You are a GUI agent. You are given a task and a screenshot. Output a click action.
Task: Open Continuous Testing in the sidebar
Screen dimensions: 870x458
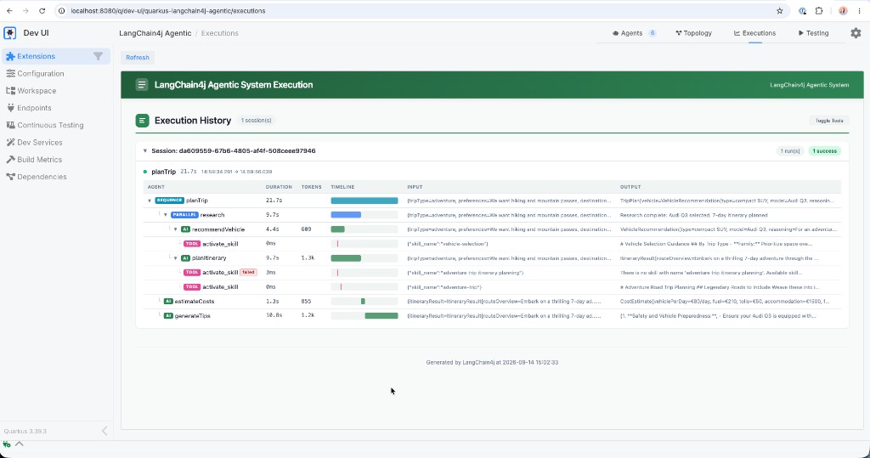(50, 125)
